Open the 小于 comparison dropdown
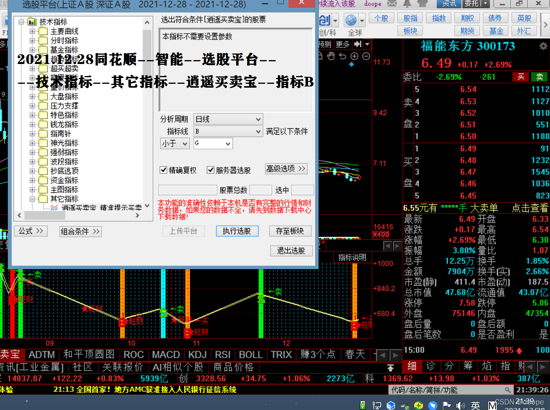This screenshot has width=550, height=410. [175, 144]
